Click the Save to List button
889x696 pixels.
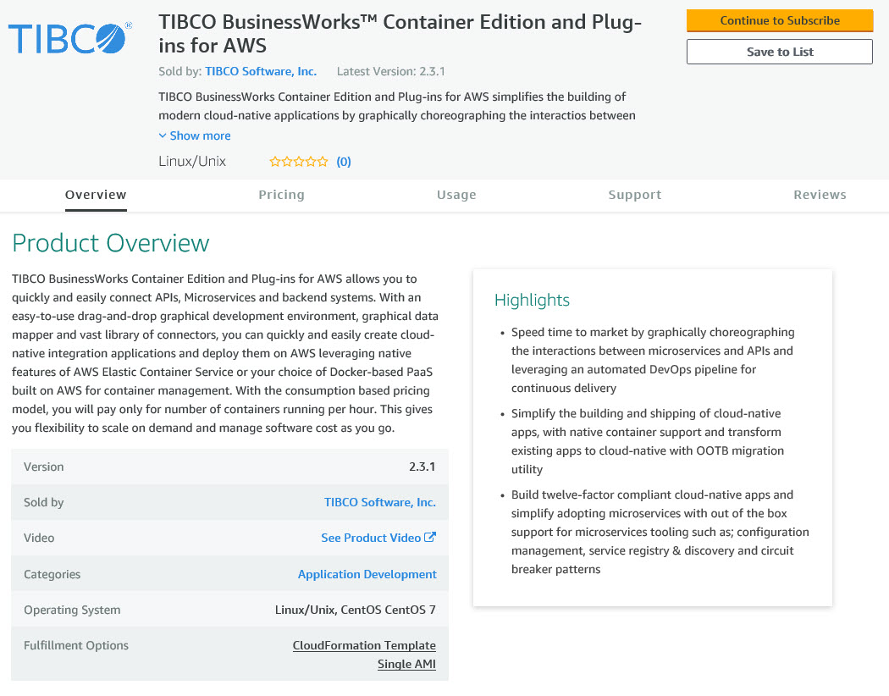click(779, 52)
